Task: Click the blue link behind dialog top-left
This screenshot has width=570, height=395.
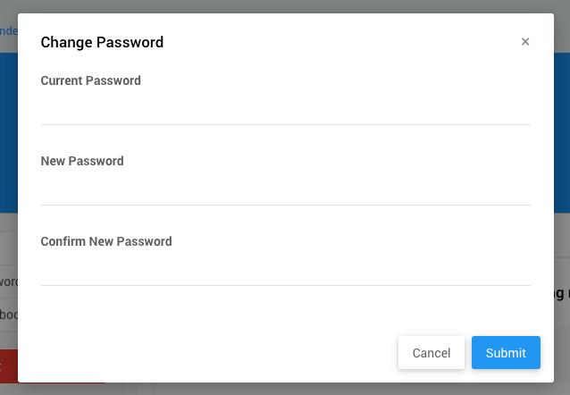Action: point(8,30)
